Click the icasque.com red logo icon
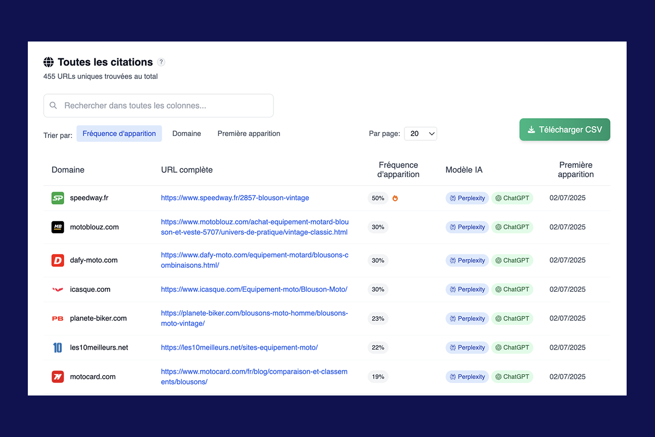This screenshot has height=437, width=655. pos(58,290)
